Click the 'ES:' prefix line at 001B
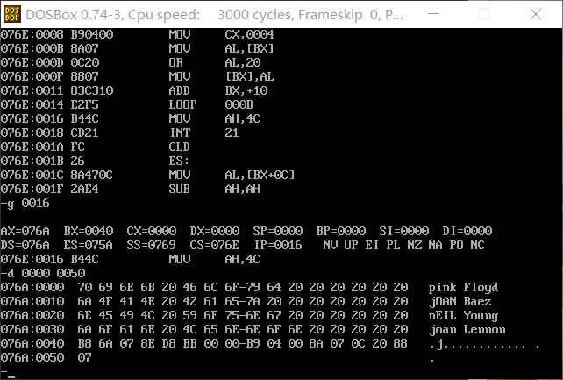Viewport: 563px width, 380px height. pos(96,161)
